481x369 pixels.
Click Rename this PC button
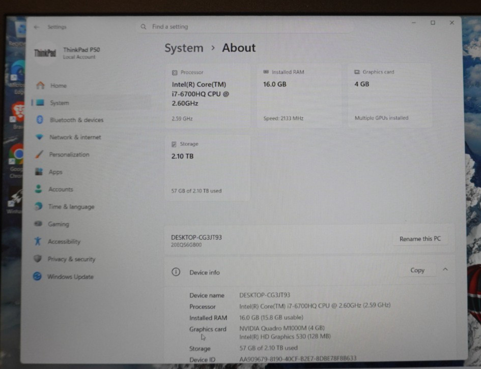[420, 239]
